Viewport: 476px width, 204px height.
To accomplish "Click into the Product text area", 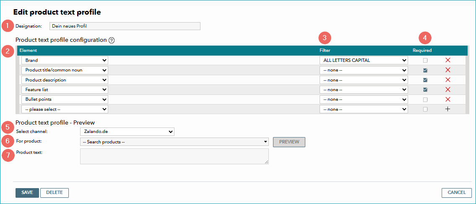I will point(174,156).
